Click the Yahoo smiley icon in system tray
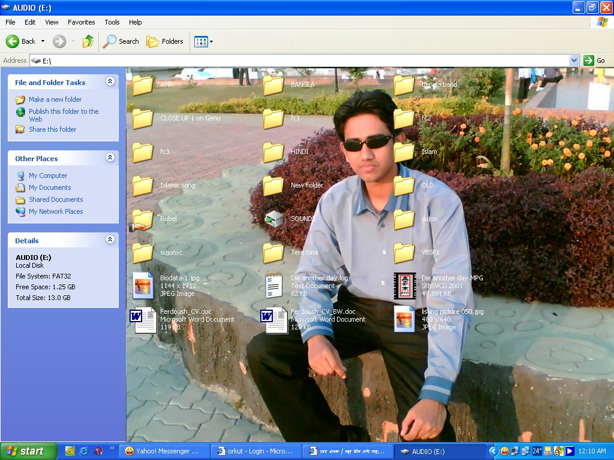The width and height of the screenshot is (614, 460). [x=505, y=452]
